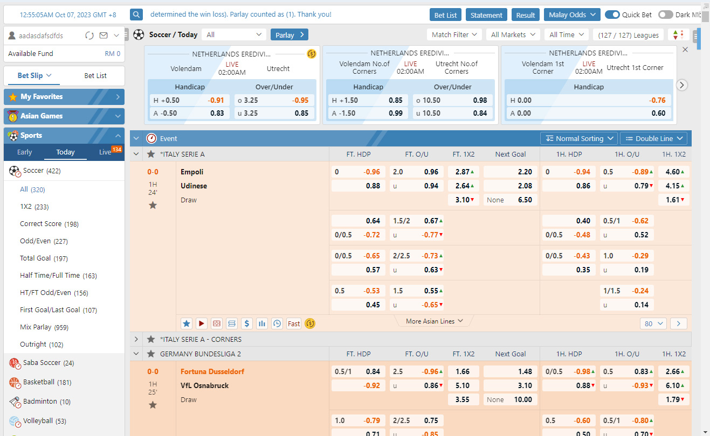Select Saba Soccer sport icon
Image resolution: width=710 pixels, height=436 pixels.
pyautogui.click(x=15, y=363)
